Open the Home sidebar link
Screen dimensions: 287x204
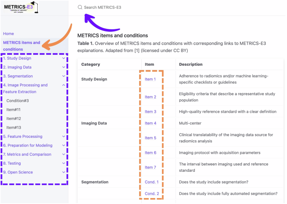[8, 34]
